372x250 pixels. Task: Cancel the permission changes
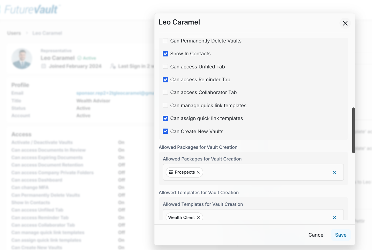click(316, 235)
